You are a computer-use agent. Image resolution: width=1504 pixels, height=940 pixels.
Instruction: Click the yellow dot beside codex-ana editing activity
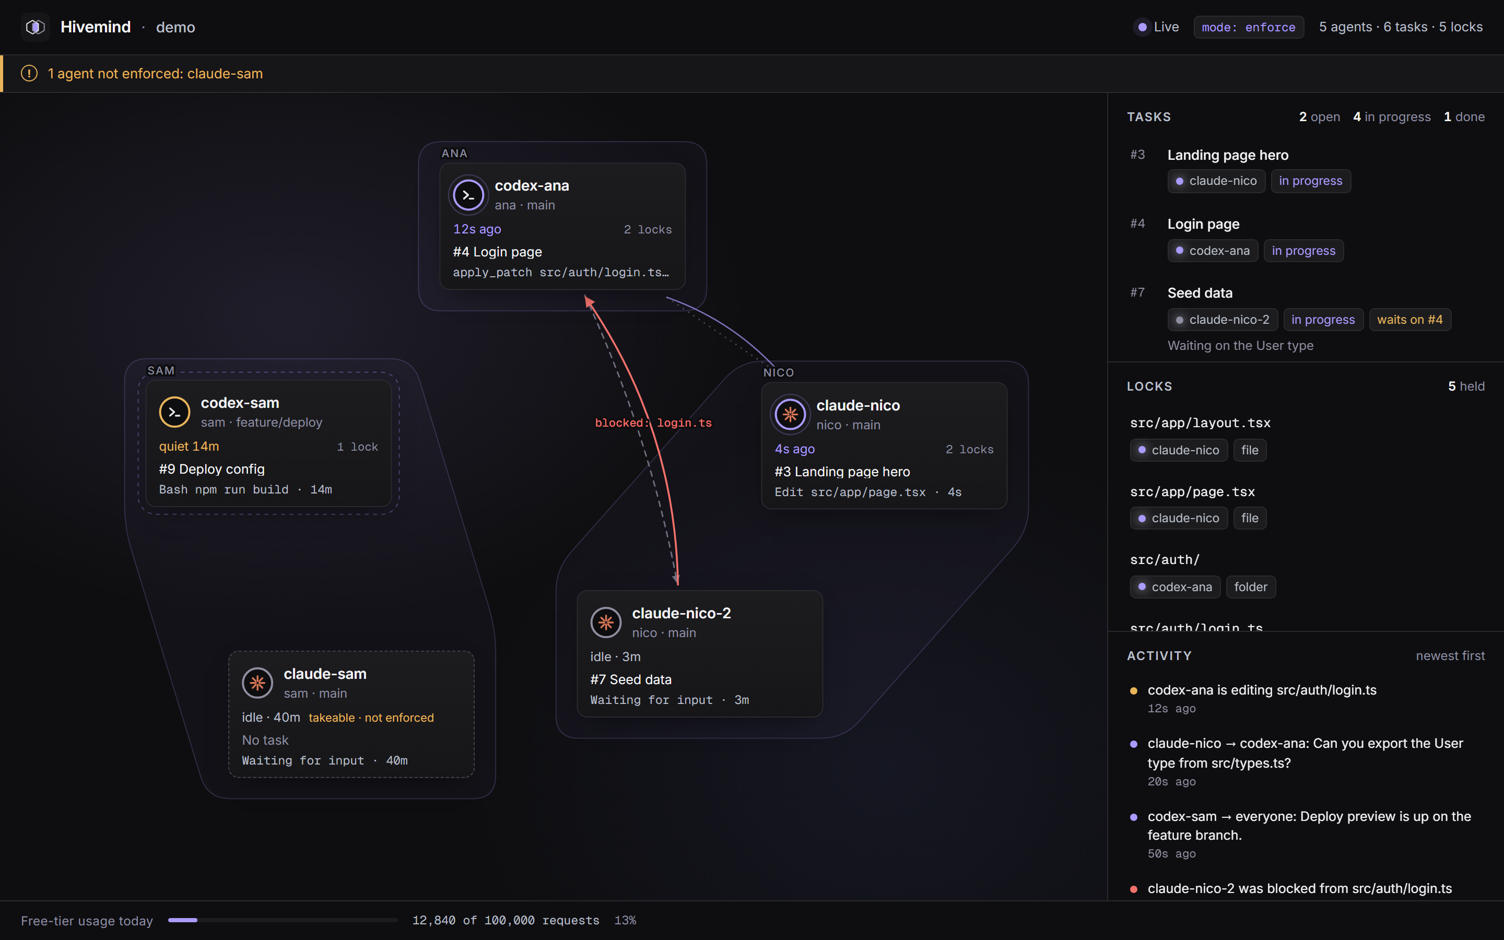click(x=1134, y=691)
